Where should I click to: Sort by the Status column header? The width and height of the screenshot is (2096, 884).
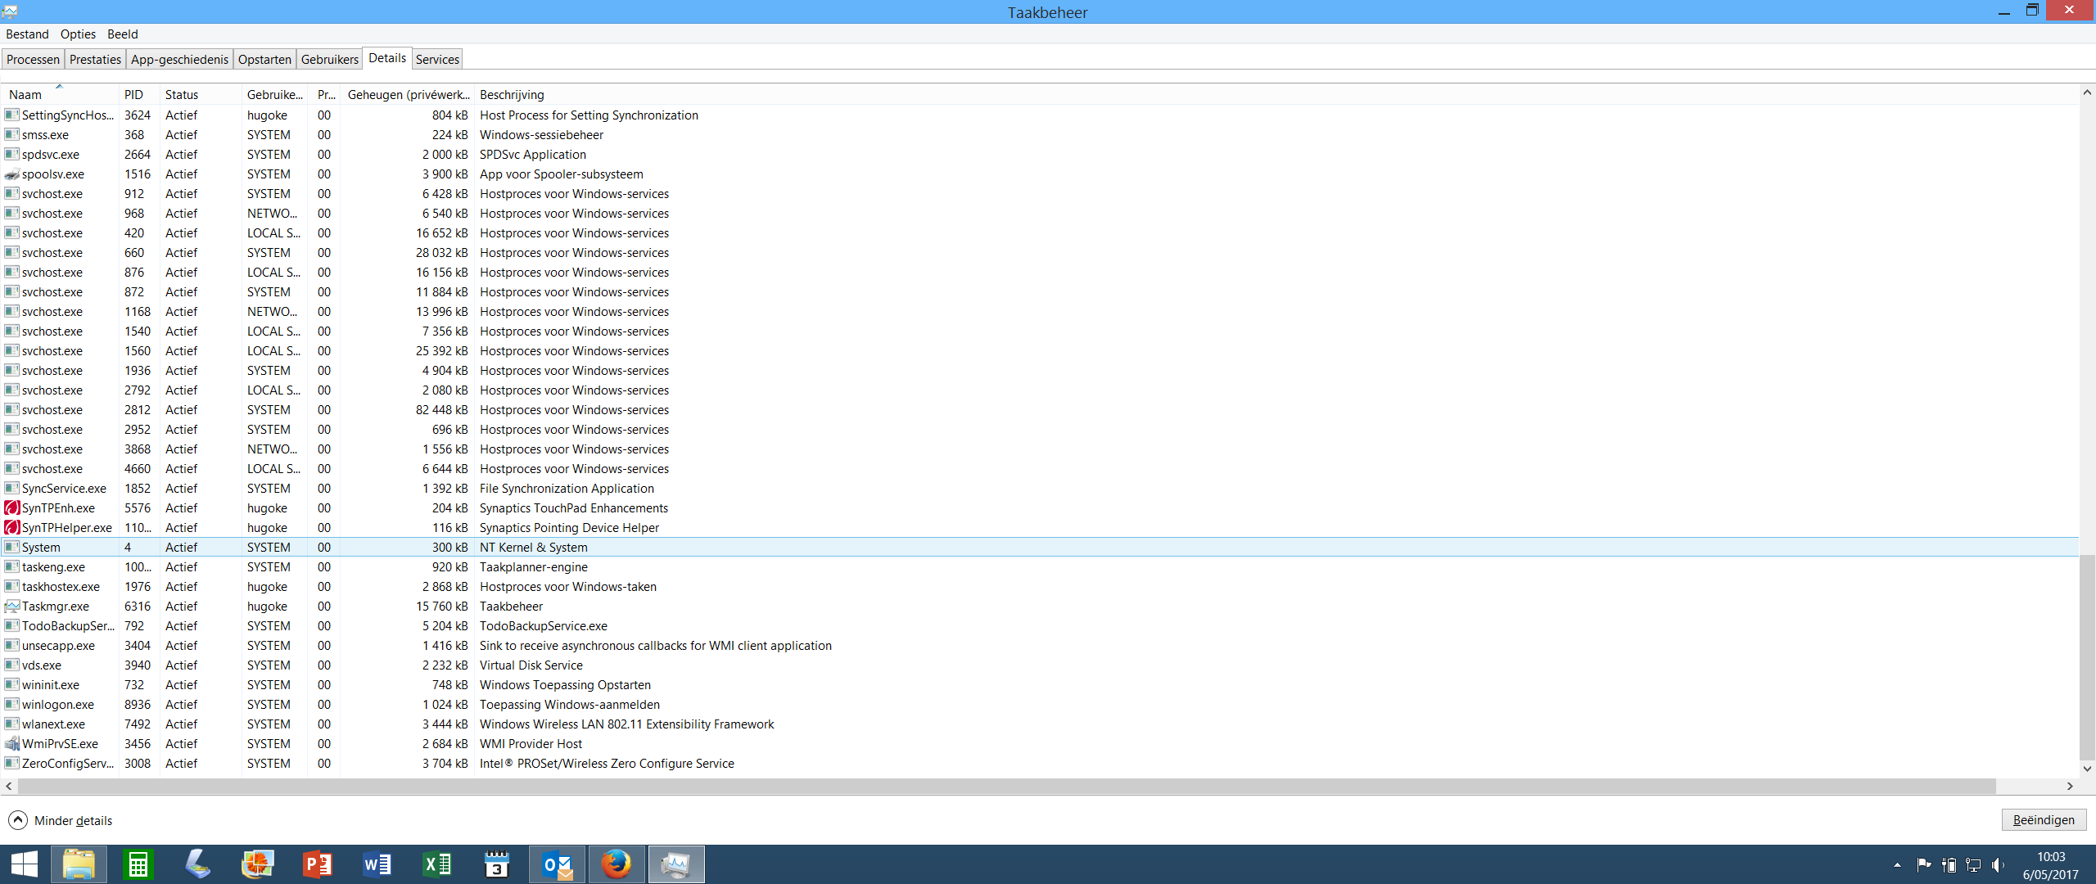coord(201,94)
